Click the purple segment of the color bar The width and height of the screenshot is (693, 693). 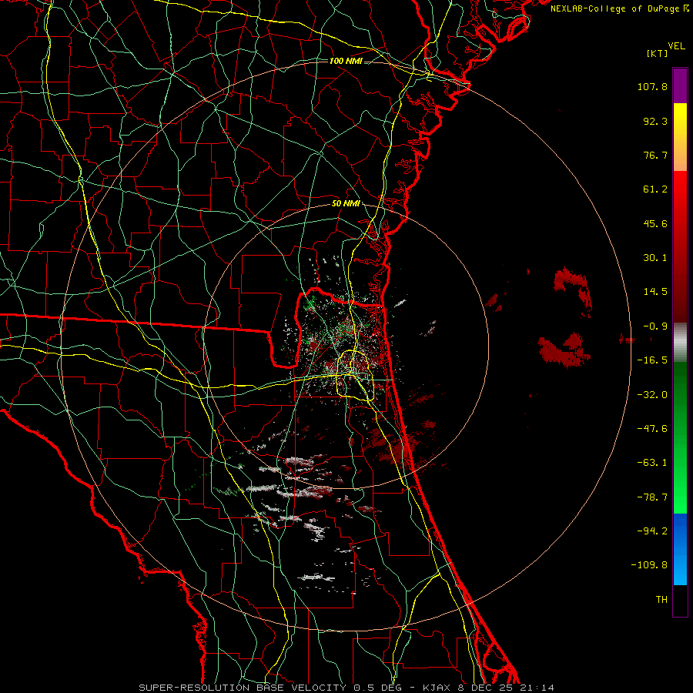tap(680, 85)
